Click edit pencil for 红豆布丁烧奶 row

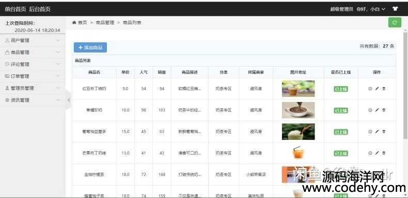[x=377, y=89]
